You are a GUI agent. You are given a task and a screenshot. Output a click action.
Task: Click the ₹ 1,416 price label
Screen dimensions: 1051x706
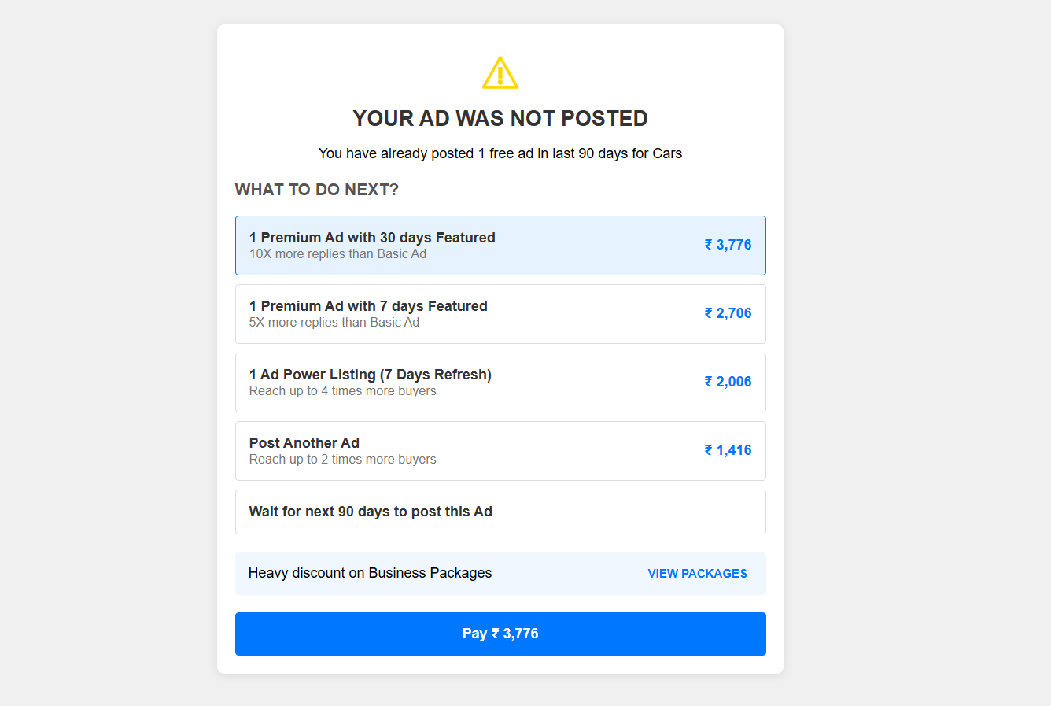click(728, 450)
